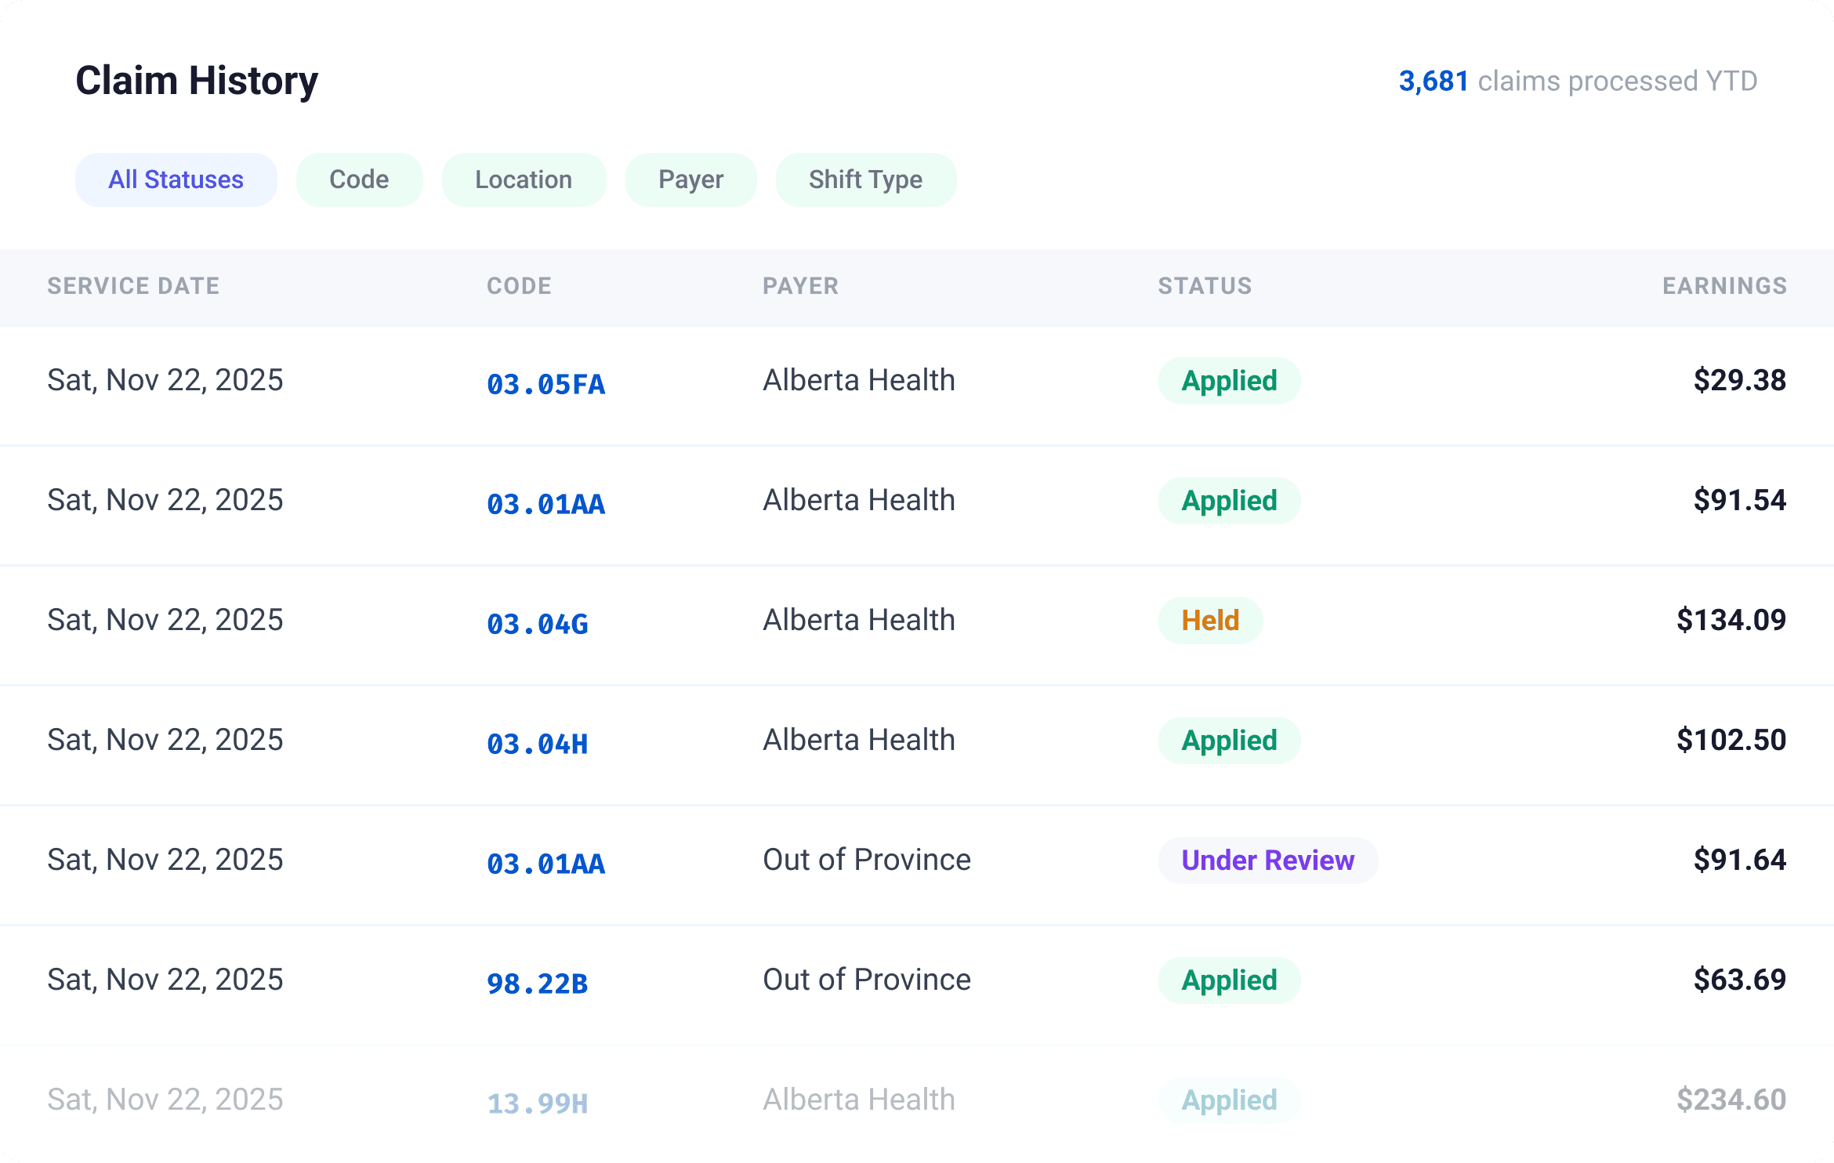
Task: Sort by Status column header
Action: click(1205, 286)
